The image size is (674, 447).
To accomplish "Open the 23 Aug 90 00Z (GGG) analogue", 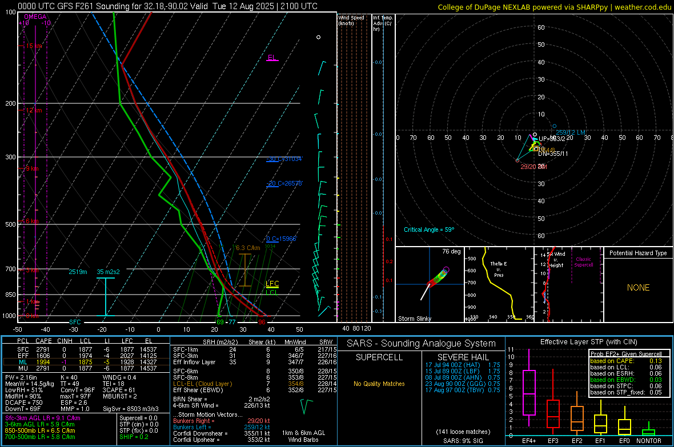I will [463, 384].
